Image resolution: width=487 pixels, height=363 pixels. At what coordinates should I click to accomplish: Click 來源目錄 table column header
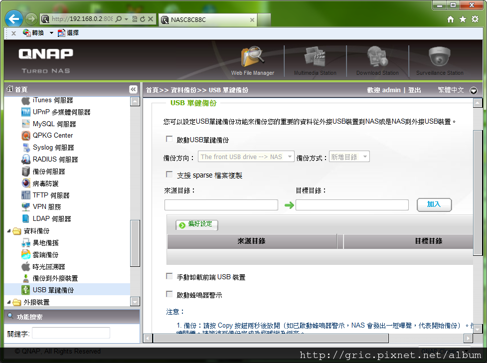click(x=252, y=241)
